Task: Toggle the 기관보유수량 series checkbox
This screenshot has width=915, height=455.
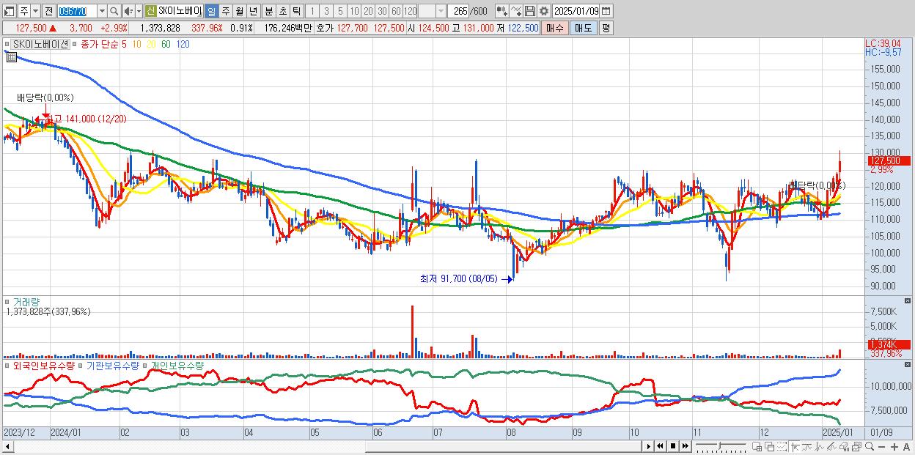Action: (x=81, y=366)
